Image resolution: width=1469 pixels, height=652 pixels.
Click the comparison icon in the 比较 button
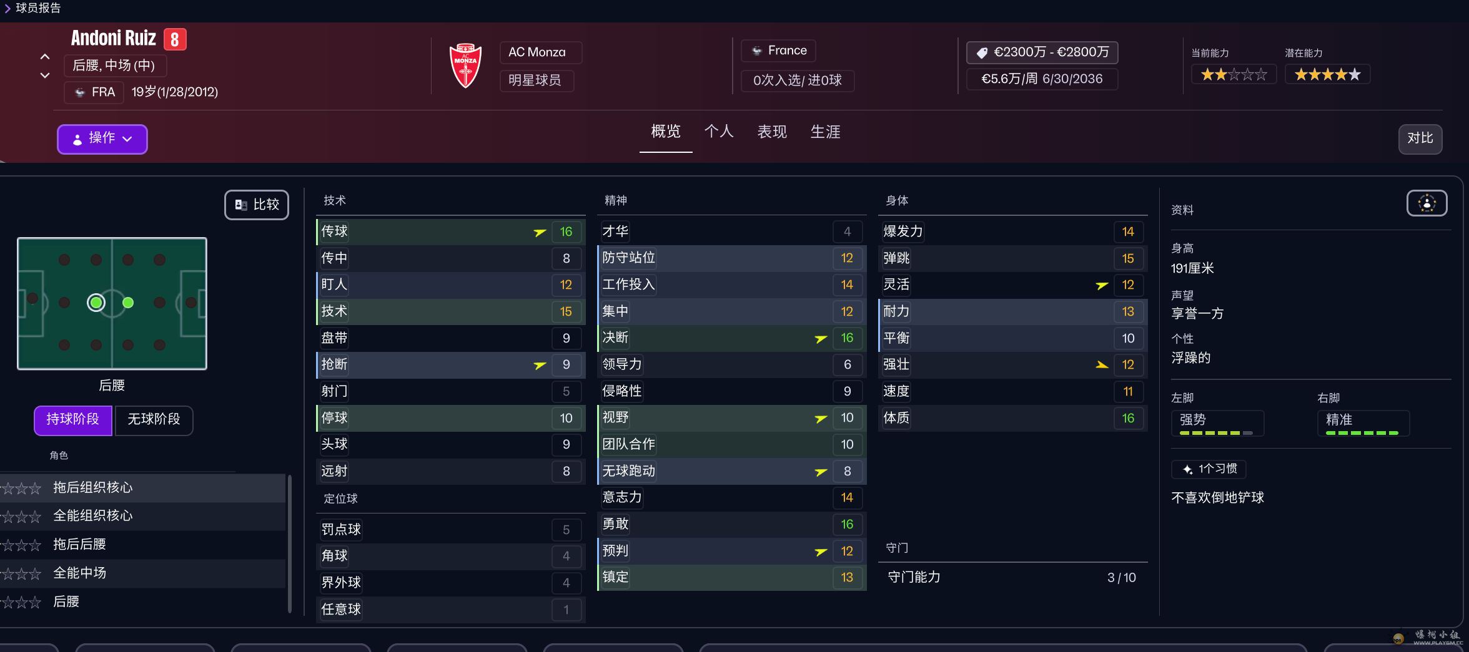click(242, 205)
